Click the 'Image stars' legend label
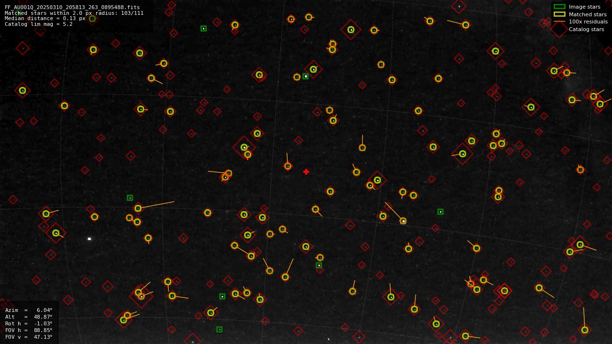The height and width of the screenshot is (344, 612). [x=585, y=7]
